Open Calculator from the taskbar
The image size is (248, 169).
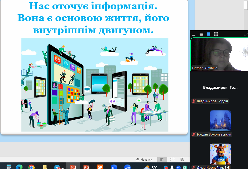coord(9,167)
